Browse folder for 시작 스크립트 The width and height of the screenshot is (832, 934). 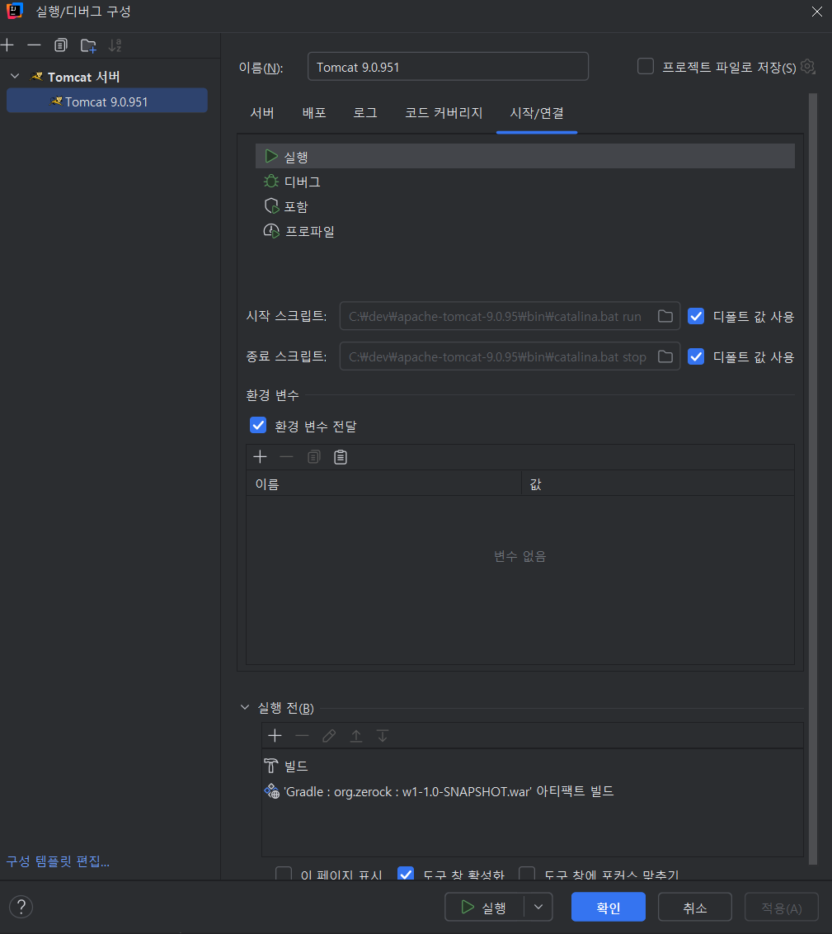[x=665, y=316]
